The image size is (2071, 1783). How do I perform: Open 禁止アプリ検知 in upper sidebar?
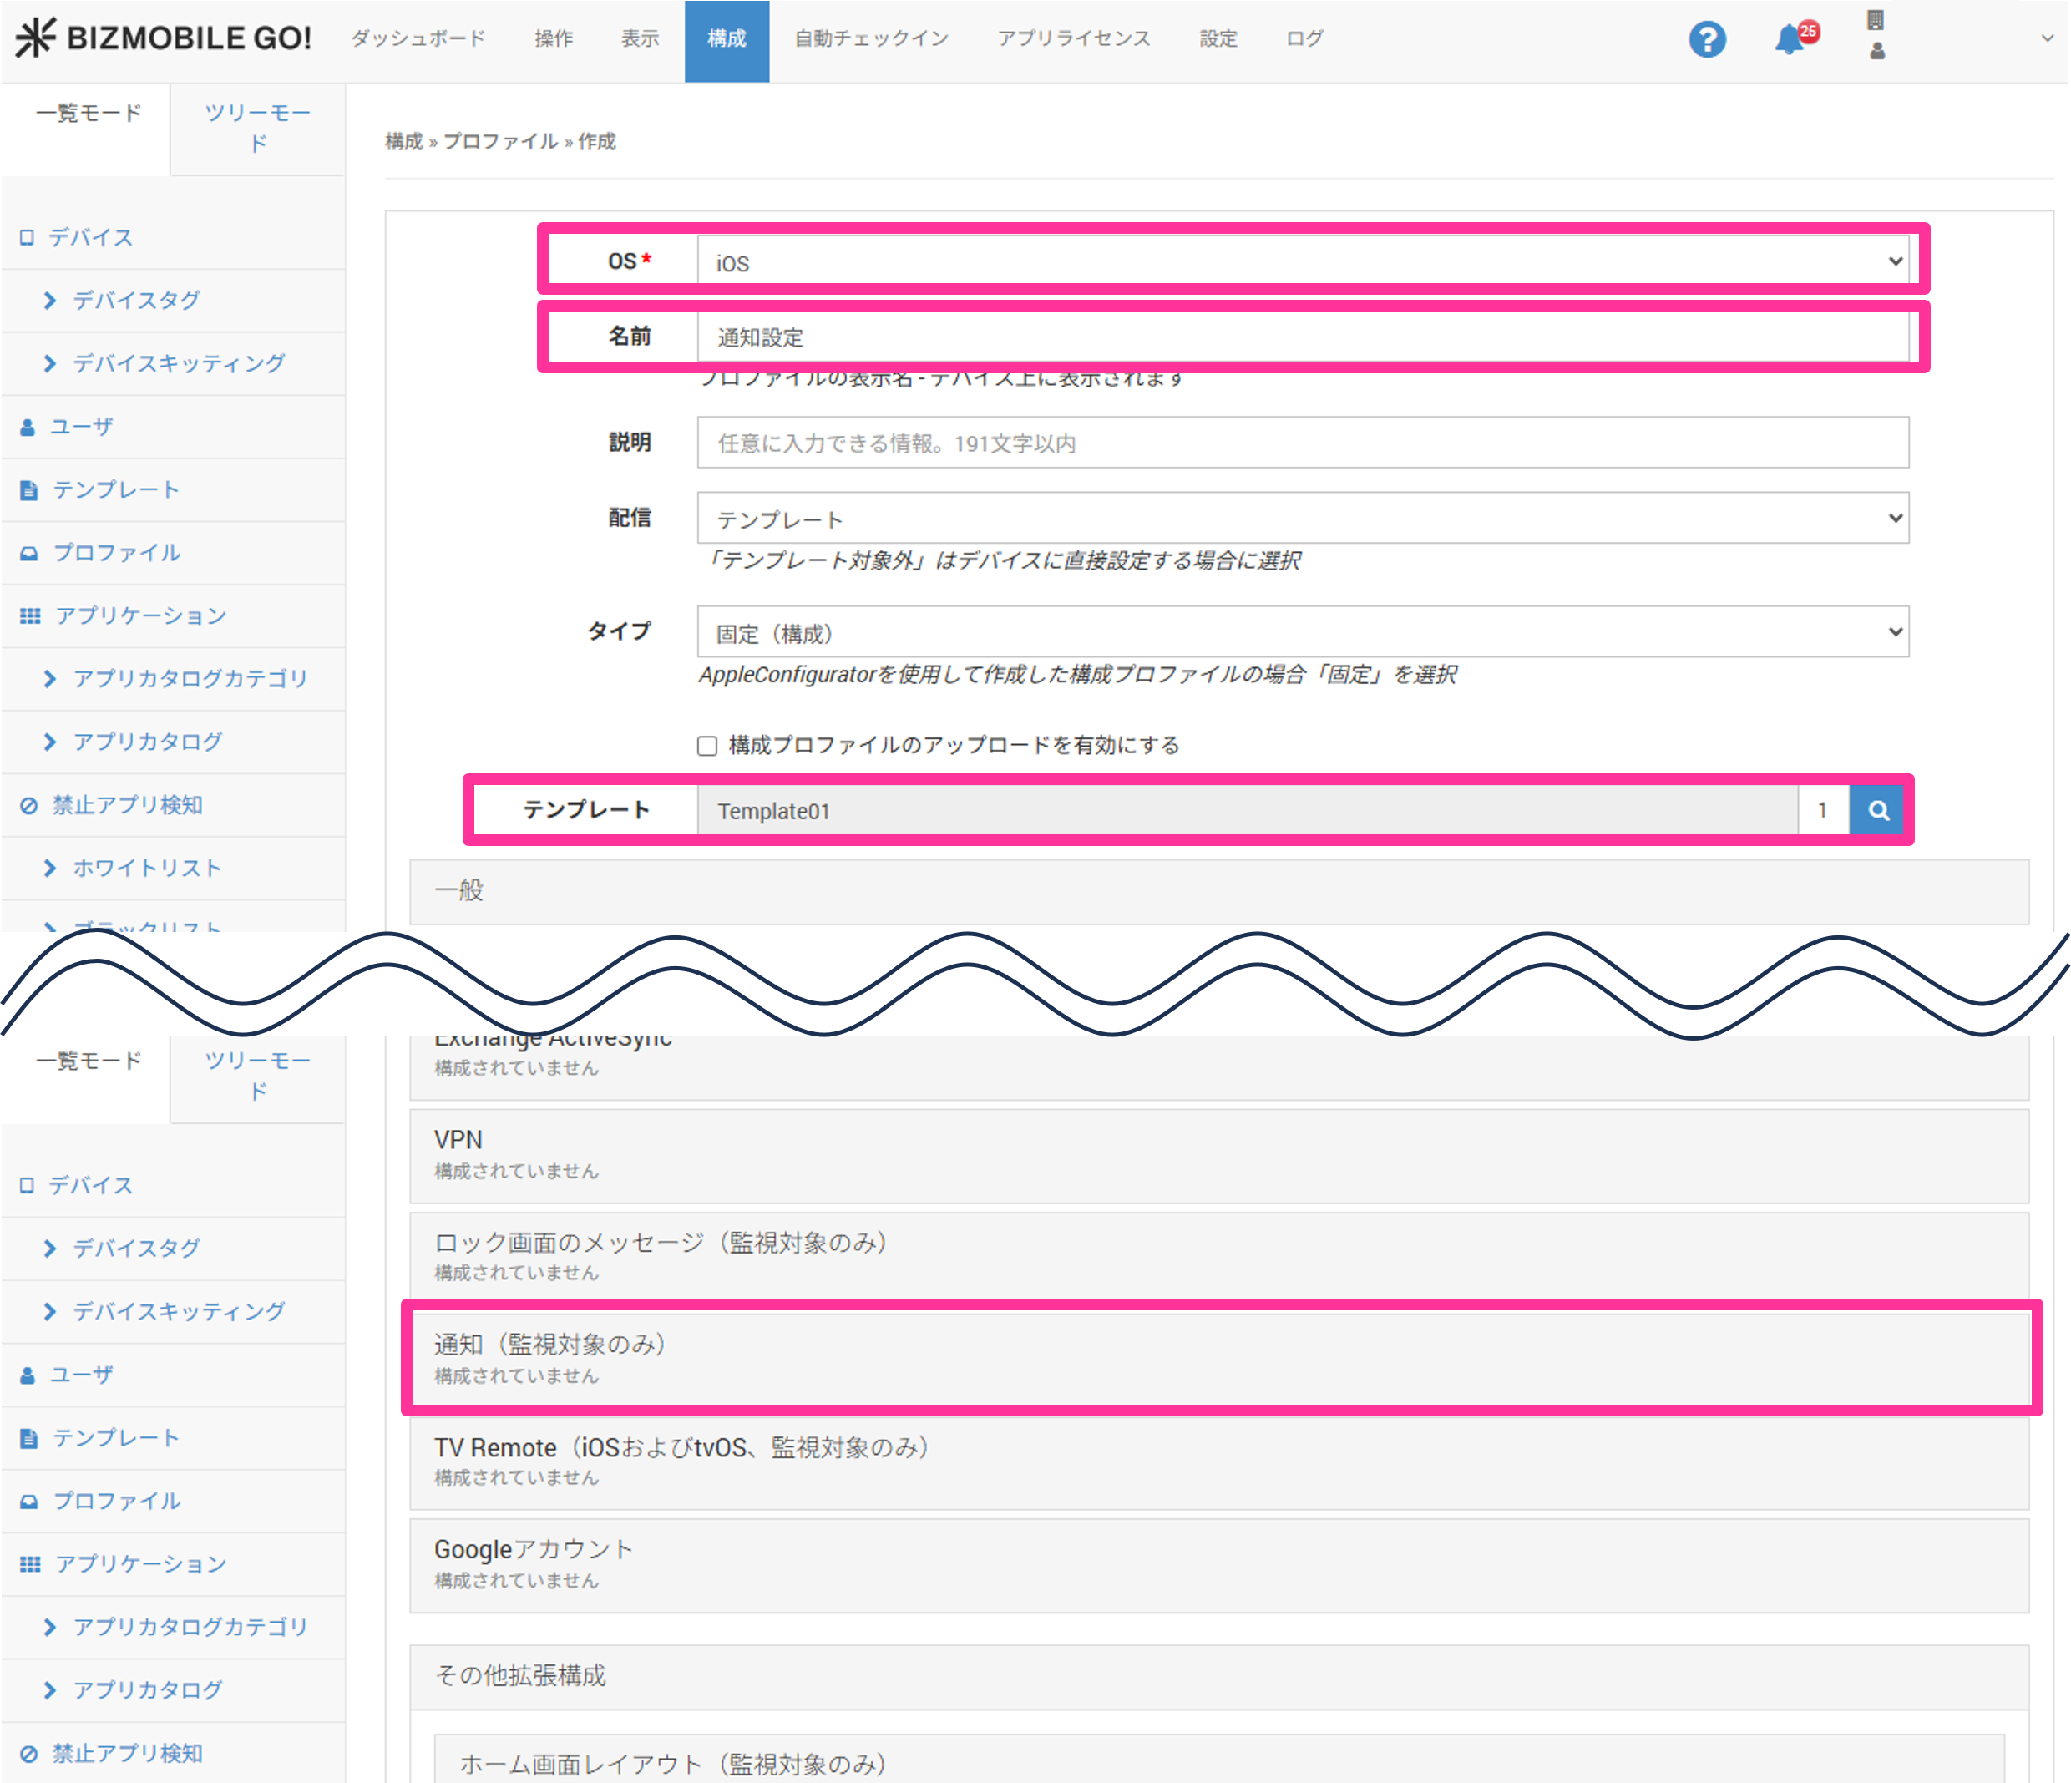pos(126,806)
